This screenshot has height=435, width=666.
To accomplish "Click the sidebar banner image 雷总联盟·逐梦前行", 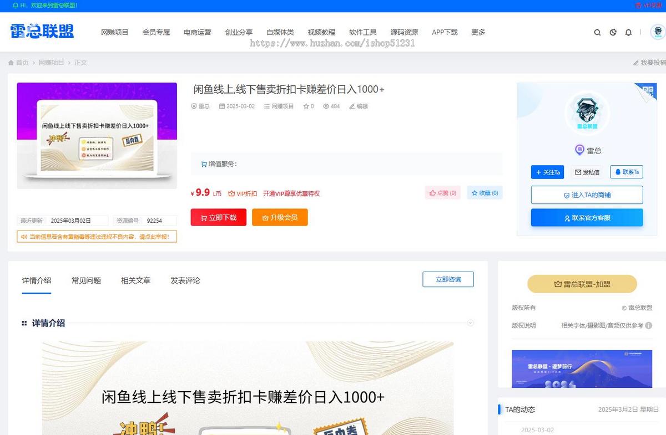I will pos(582,369).
